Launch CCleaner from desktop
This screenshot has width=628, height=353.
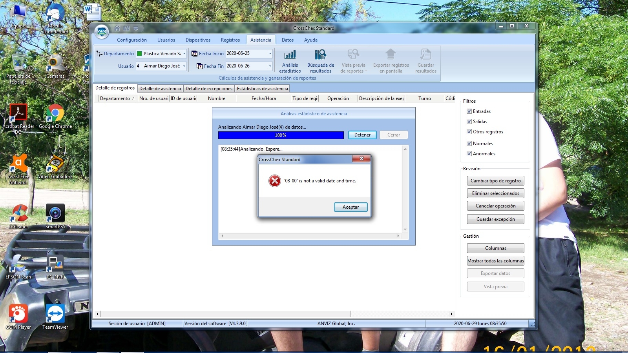(x=18, y=217)
